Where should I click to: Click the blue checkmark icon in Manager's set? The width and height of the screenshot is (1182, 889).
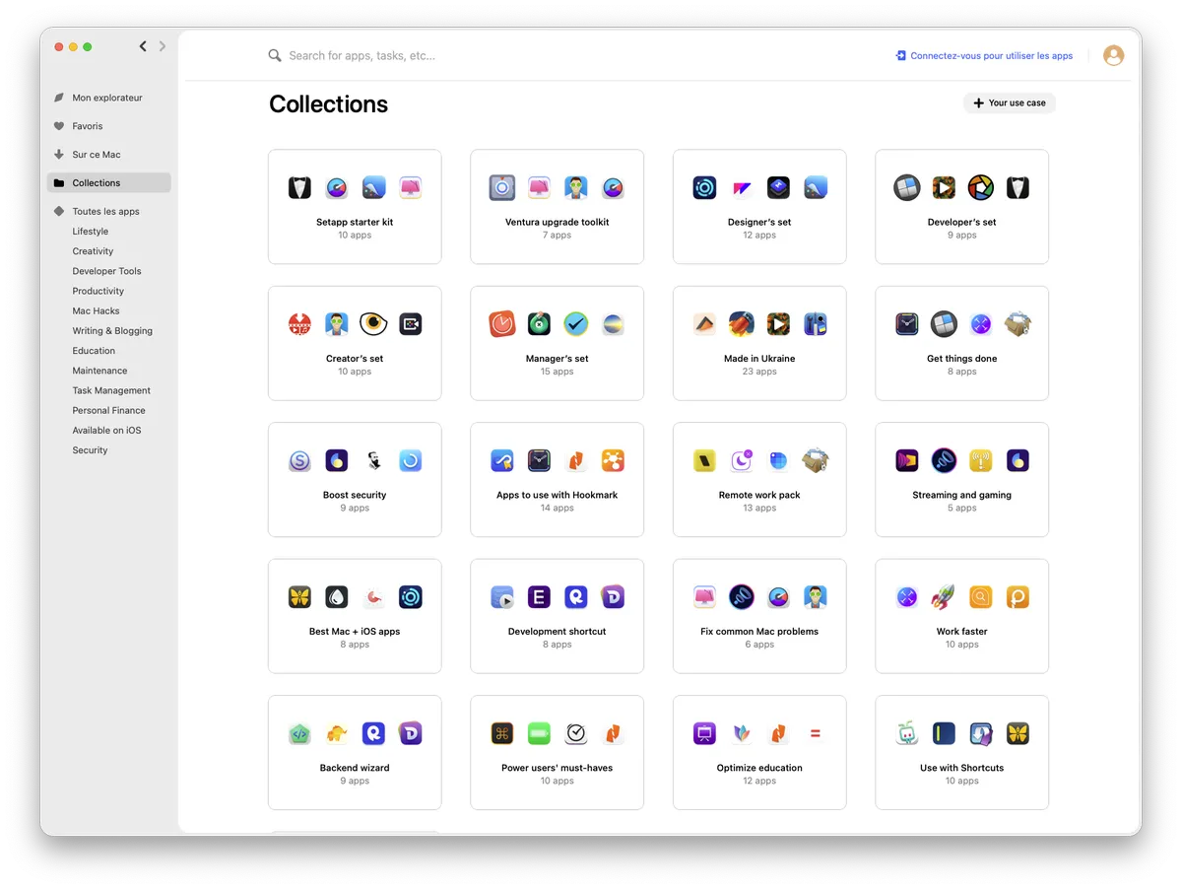(576, 323)
